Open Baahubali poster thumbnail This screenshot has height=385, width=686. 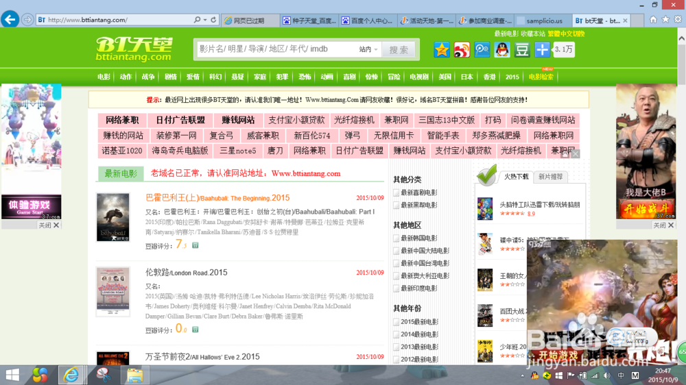[113, 217]
